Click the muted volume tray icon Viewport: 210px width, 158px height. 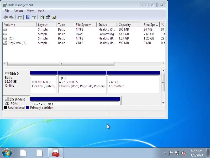click(x=183, y=153)
